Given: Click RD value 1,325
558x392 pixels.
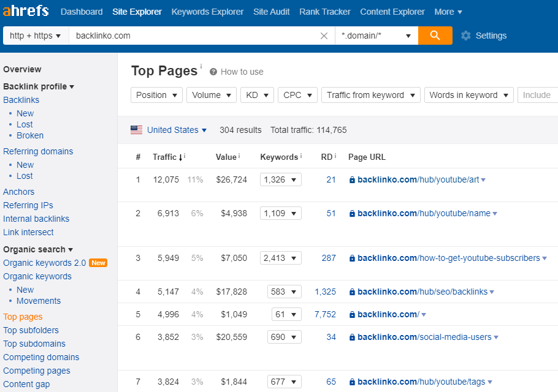Looking at the screenshot, I should pos(325,292).
